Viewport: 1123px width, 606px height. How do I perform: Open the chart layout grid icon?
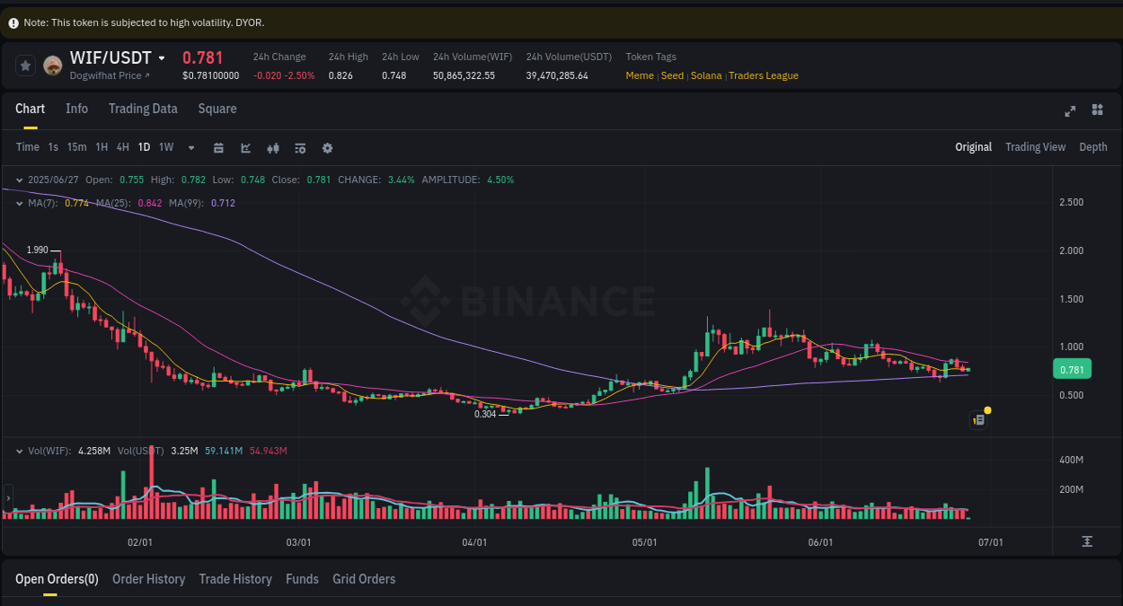coord(1097,110)
